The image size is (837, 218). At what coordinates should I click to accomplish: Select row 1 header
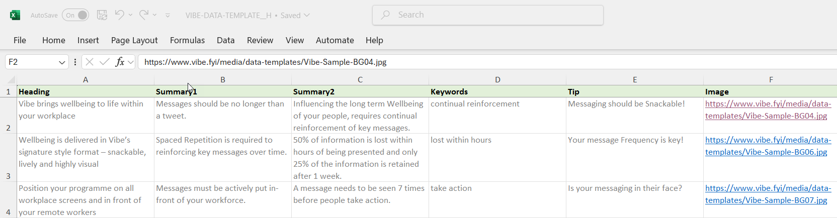point(8,91)
